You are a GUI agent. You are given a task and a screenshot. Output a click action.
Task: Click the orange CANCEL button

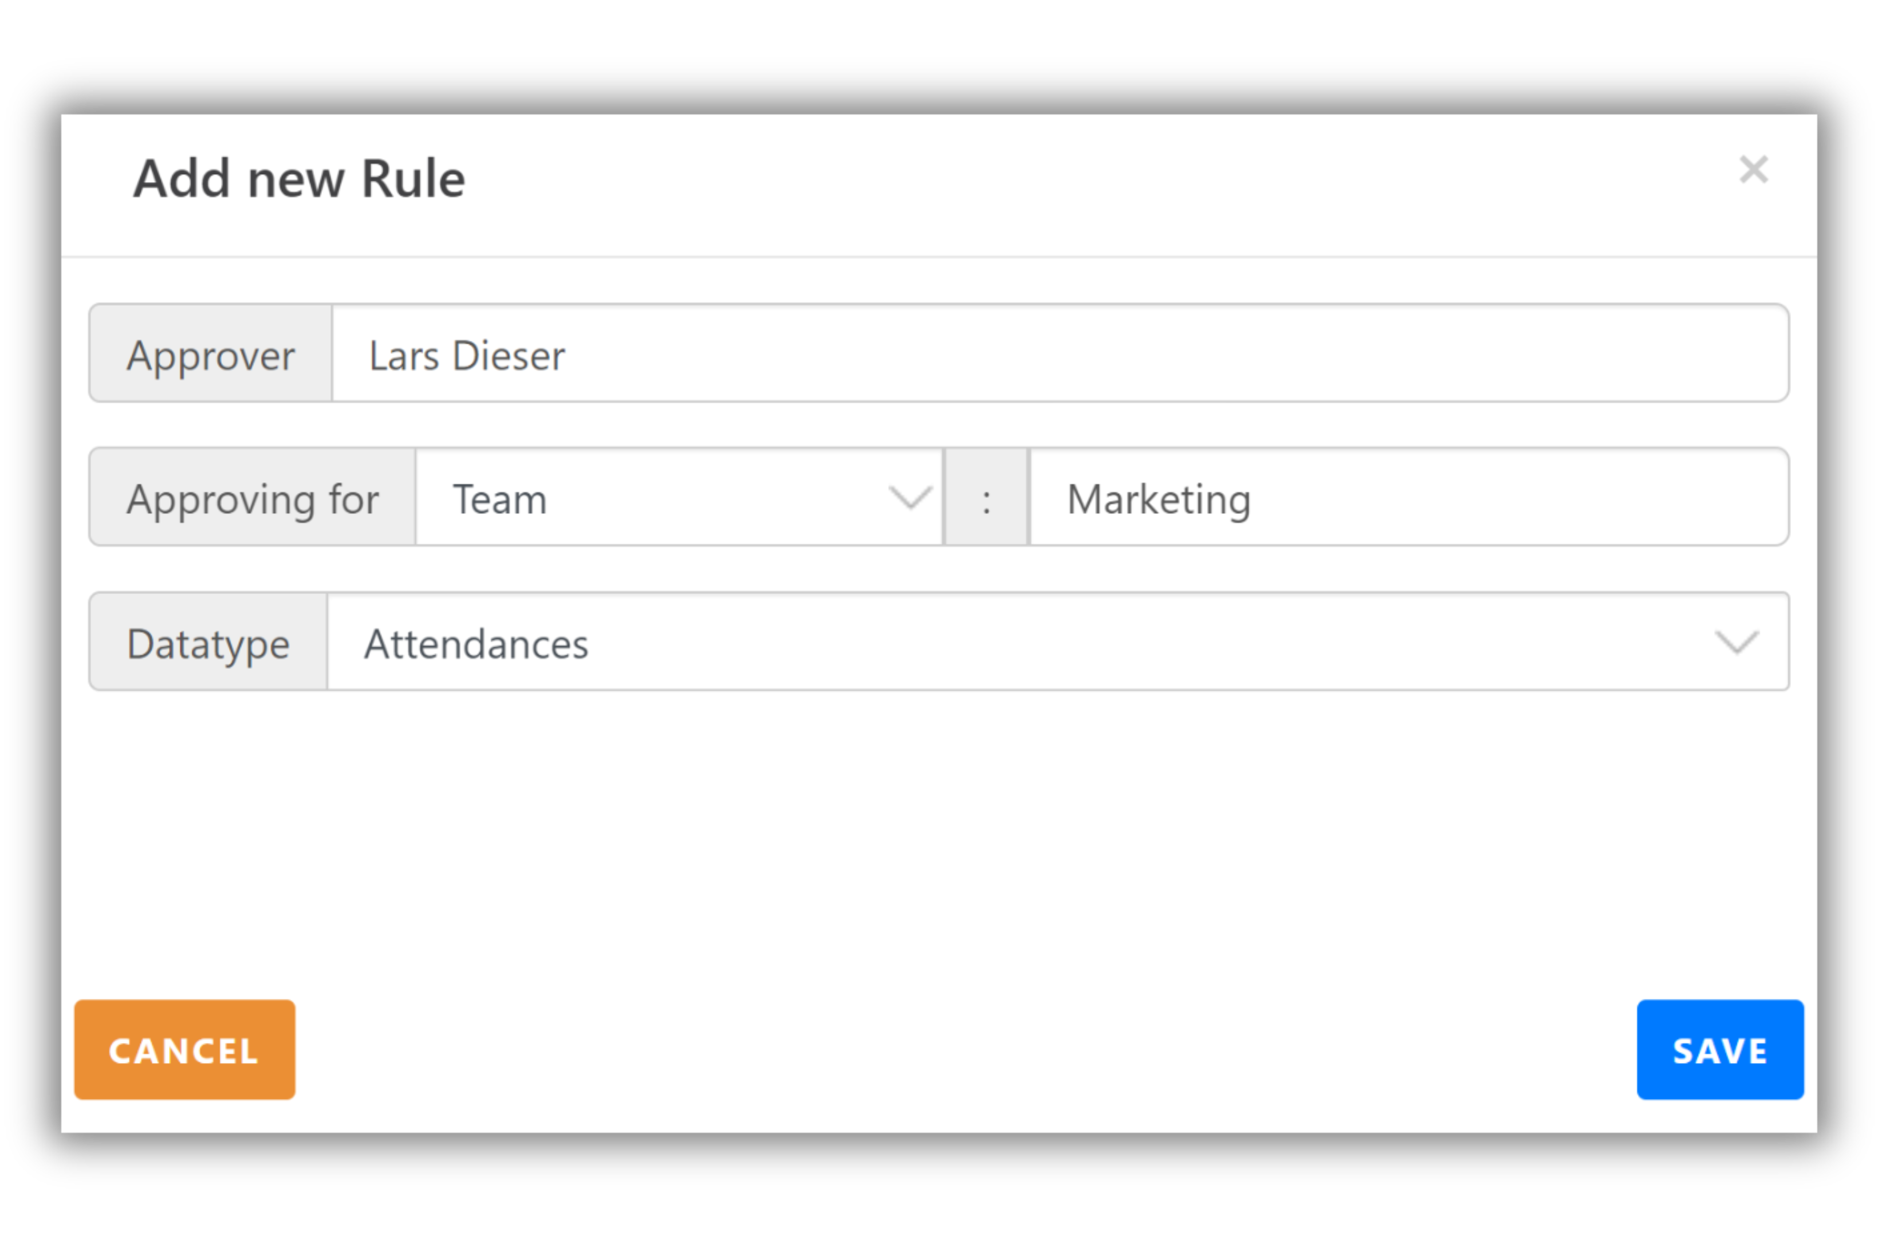point(184,1050)
